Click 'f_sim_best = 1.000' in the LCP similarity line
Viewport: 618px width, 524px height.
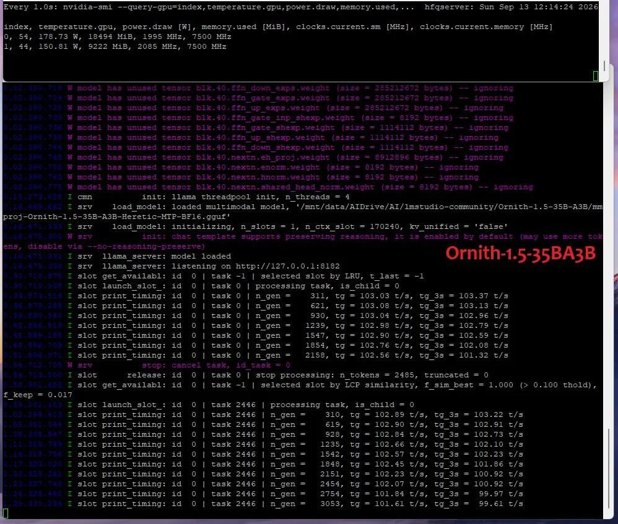tap(469, 385)
